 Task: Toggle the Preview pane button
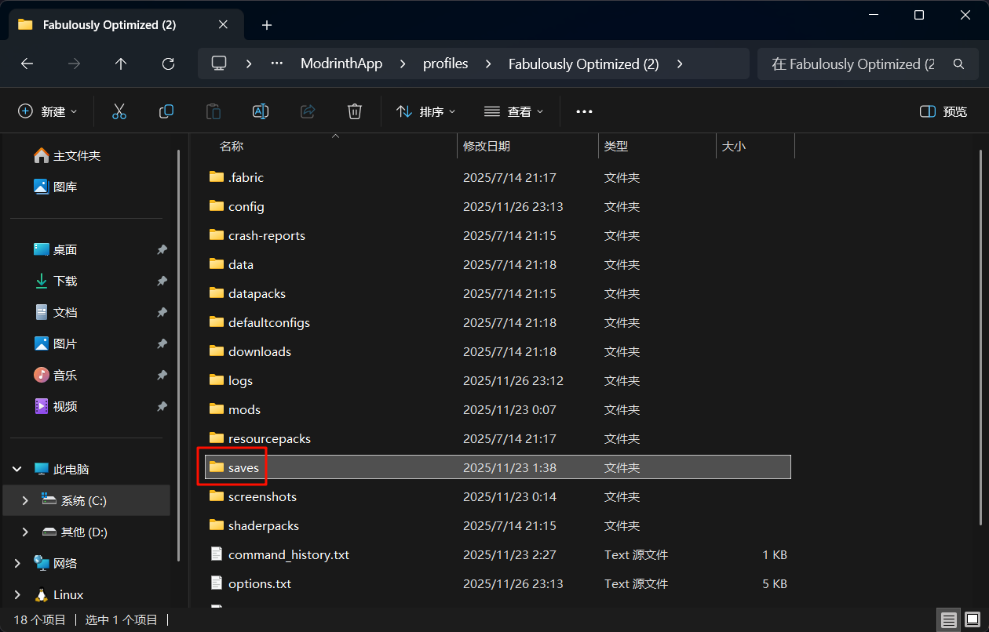pos(943,111)
